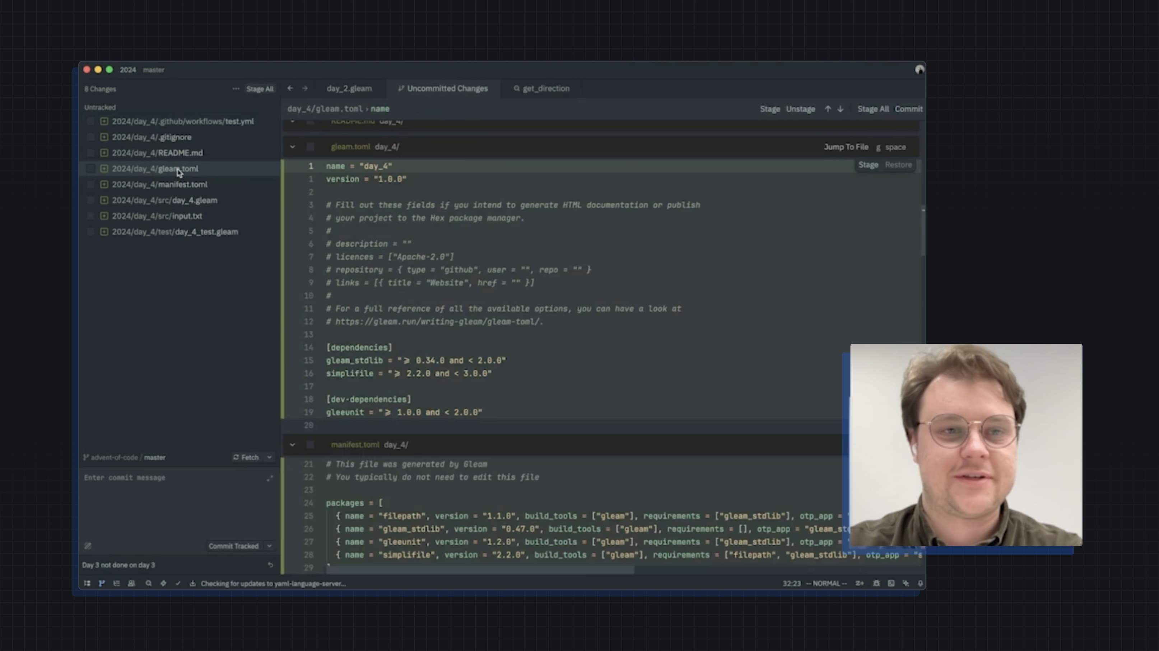Open the outline panel icon
Screen dimensions: 1159x651
[x=117, y=583]
